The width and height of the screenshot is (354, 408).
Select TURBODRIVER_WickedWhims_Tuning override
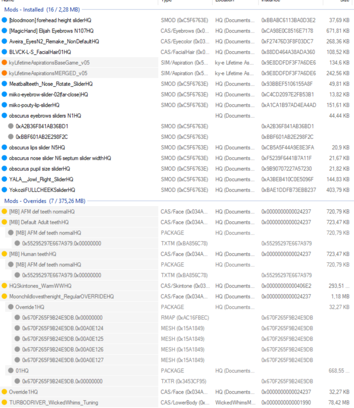(x=54, y=403)
